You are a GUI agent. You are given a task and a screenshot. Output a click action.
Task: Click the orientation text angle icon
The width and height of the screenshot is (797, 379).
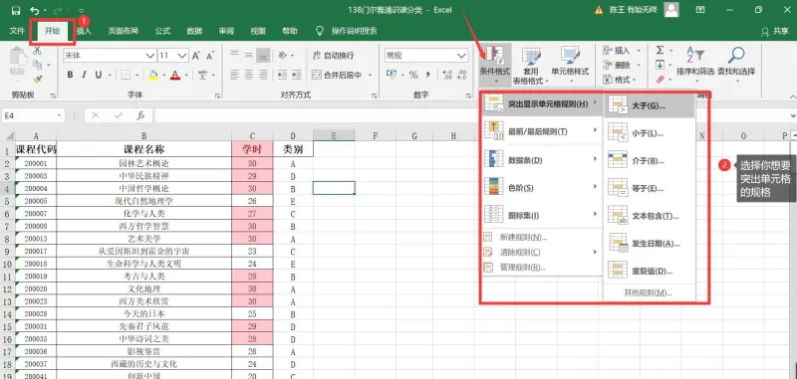tap(283, 55)
